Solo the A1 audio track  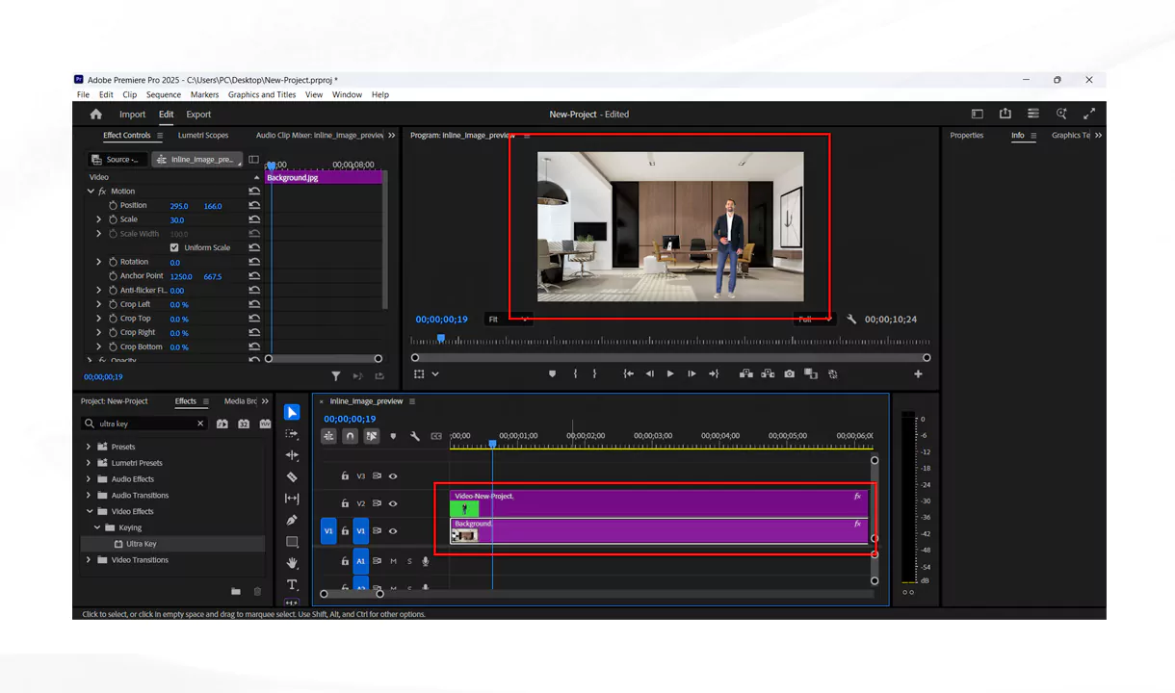(409, 561)
